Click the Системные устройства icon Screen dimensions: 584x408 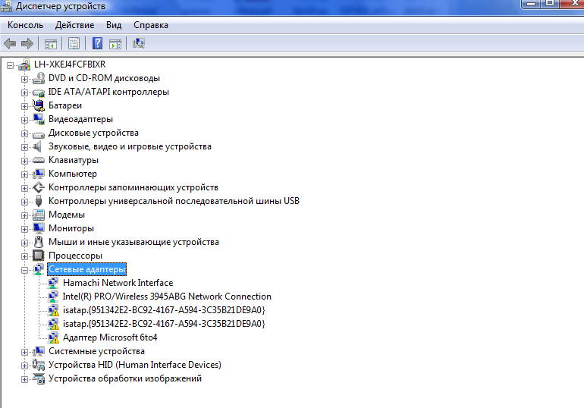(39, 351)
